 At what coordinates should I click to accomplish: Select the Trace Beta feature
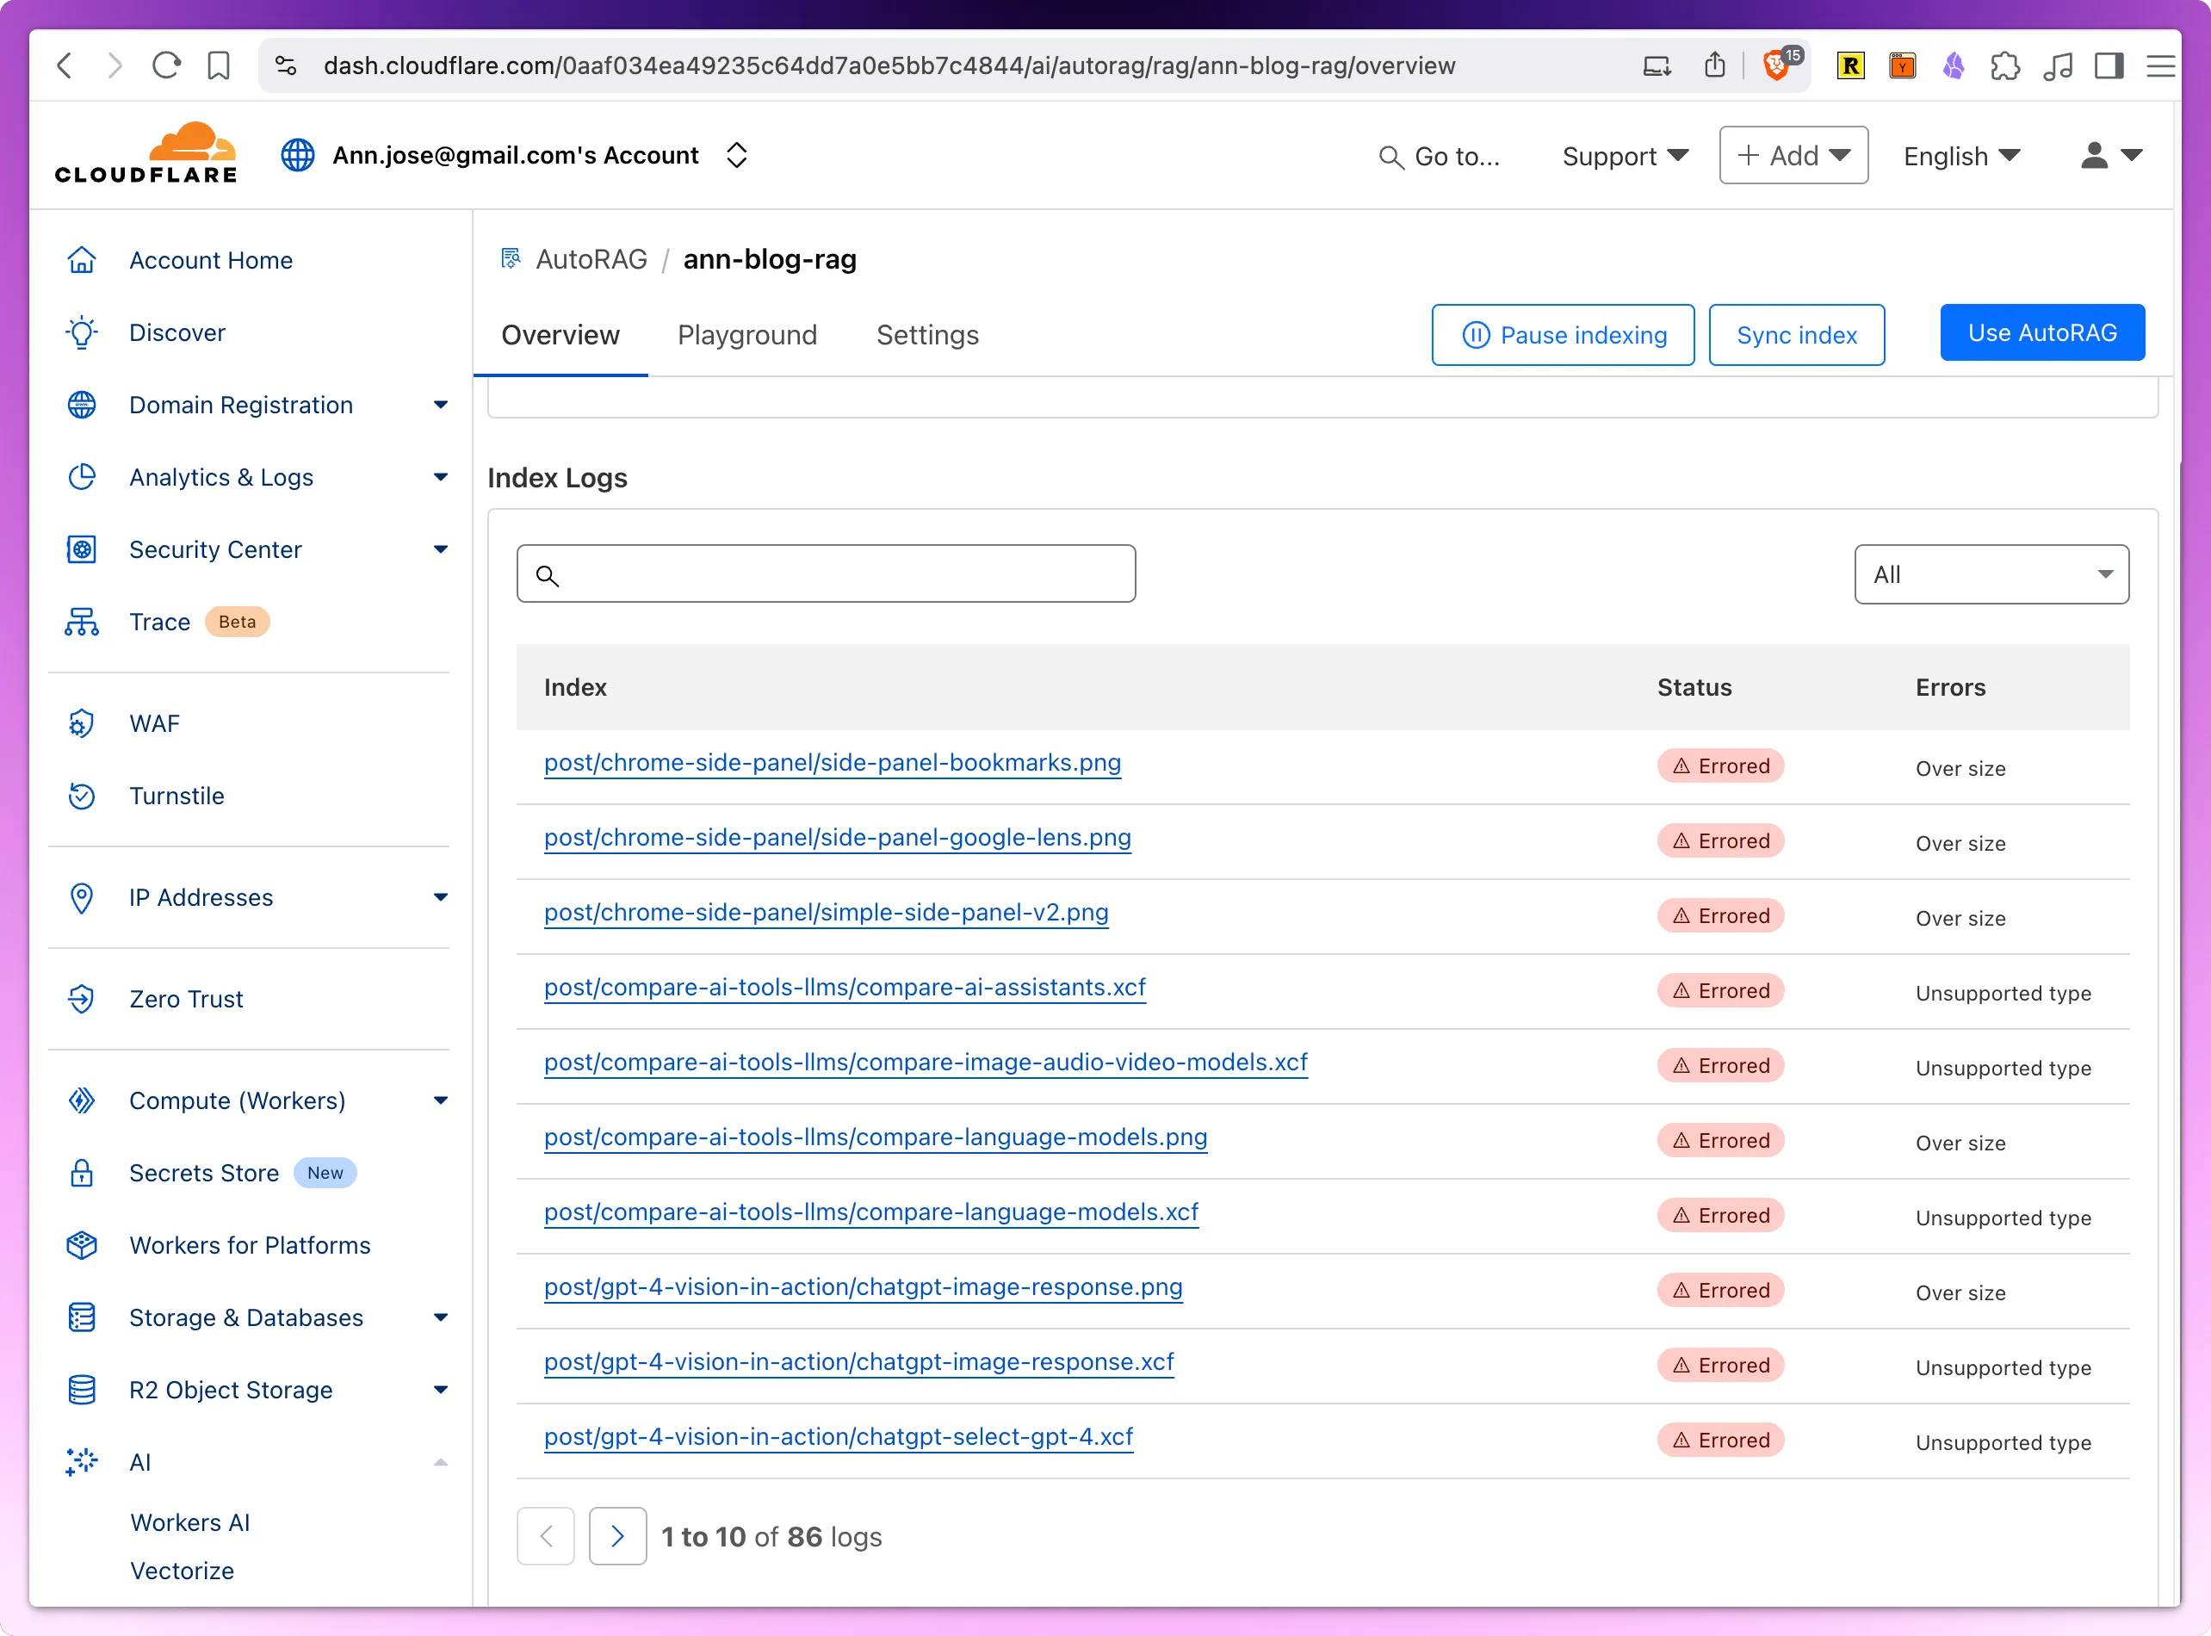pyautogui.click(x=159, y=622)
